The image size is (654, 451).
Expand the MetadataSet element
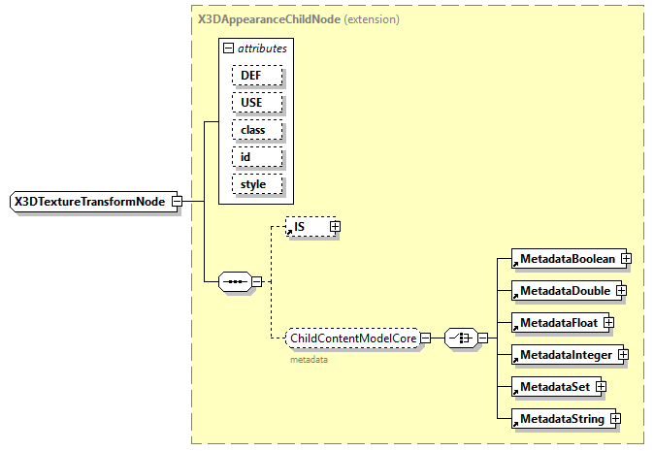tap(601, 386)
